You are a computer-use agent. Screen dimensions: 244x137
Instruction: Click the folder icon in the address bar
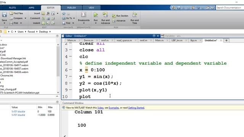click(x=5, y=32)
